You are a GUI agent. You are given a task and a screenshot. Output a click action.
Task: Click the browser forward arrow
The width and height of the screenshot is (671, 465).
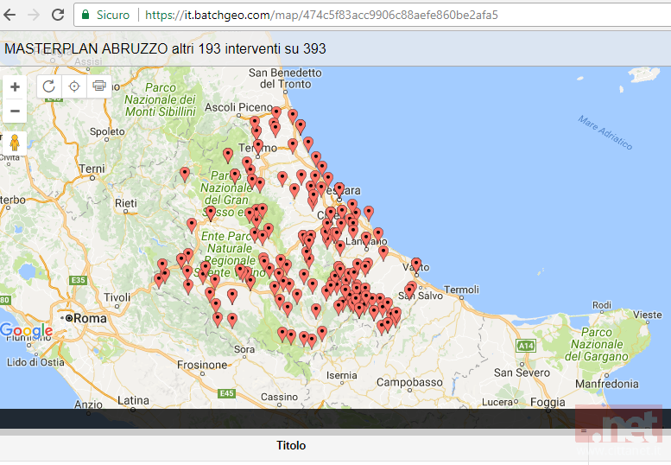[x=34, y=15]
